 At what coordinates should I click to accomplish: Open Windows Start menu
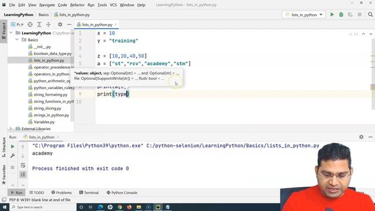[5, 207]
